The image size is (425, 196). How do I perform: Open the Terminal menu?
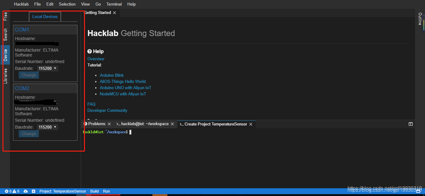[x=114, y=4]
